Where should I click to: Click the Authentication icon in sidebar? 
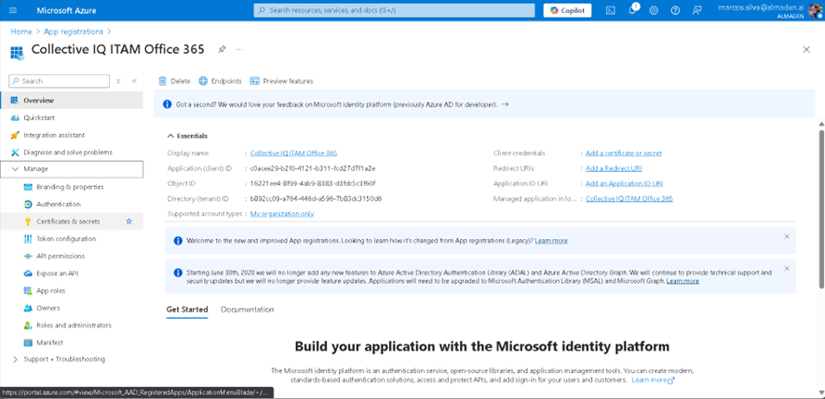[x=28, y=205]
